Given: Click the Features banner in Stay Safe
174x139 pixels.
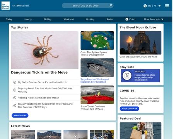Looking at the screenshot, I should (x=140, y=76).
